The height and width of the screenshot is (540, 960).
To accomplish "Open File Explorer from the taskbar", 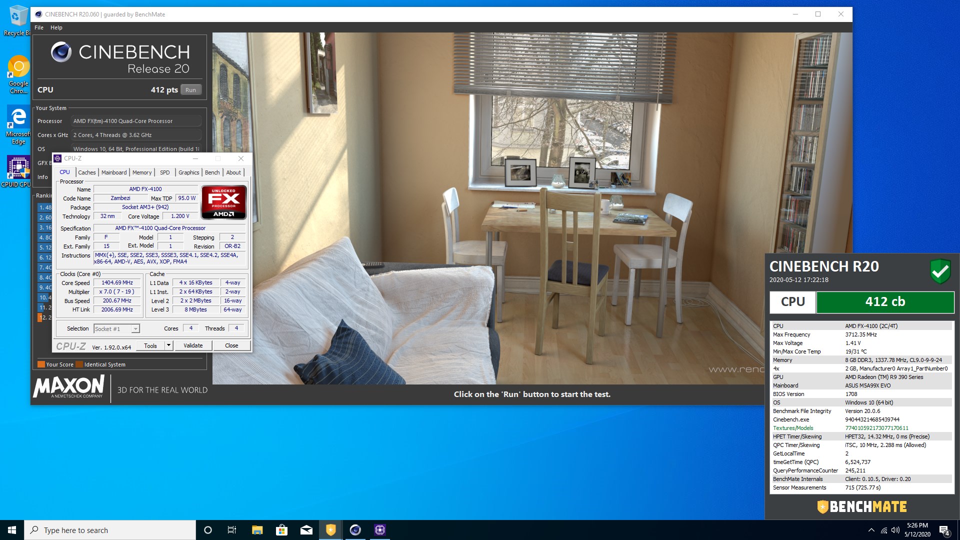I will point(257,530).
